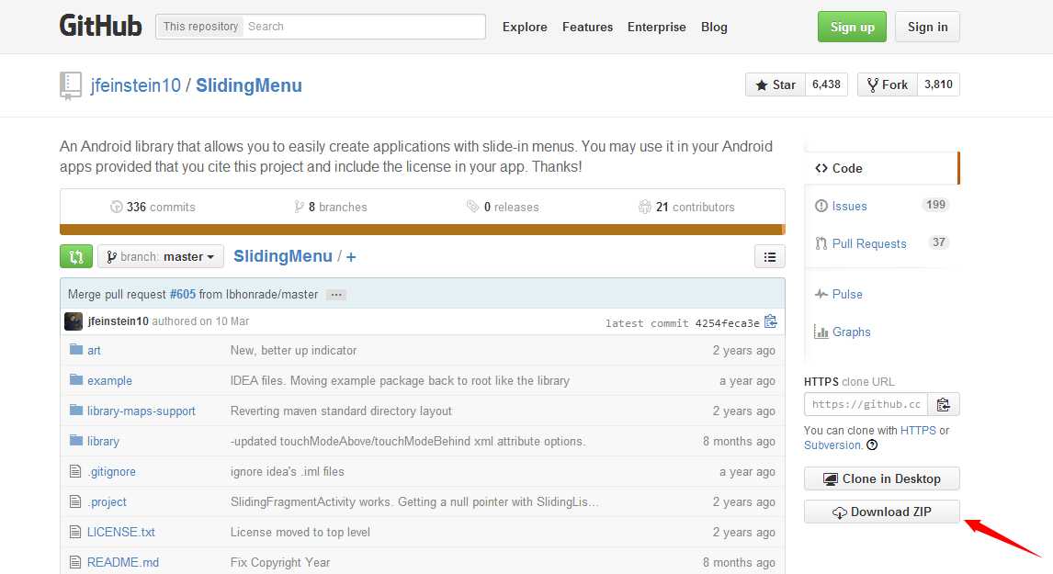Open the 6,438 stargazers count
The height and width of the screenshot is (574, 1053).
(x=826, y=84)
